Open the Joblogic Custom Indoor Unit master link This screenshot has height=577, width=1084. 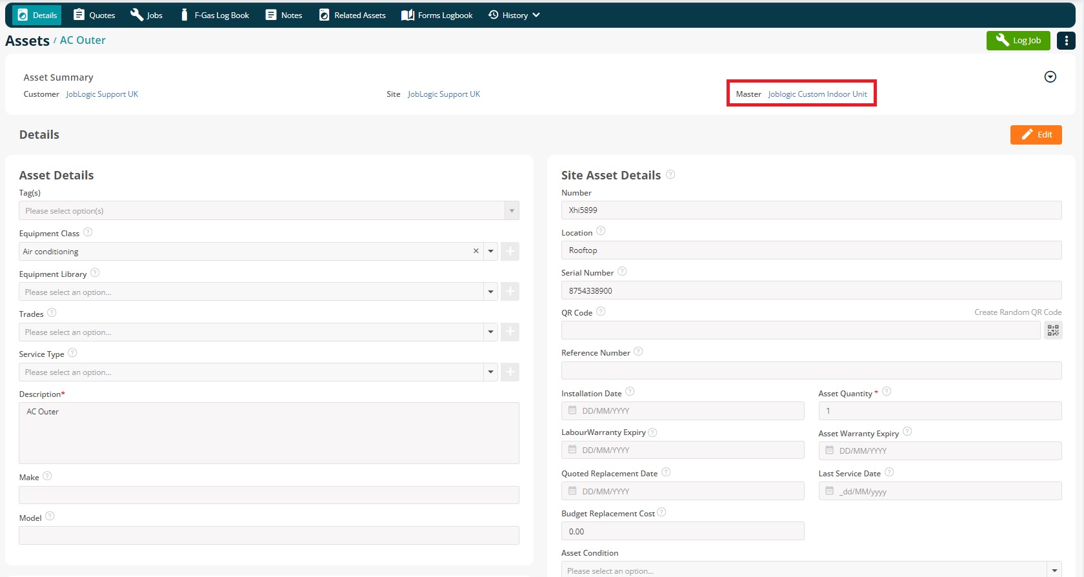[818, 94]
